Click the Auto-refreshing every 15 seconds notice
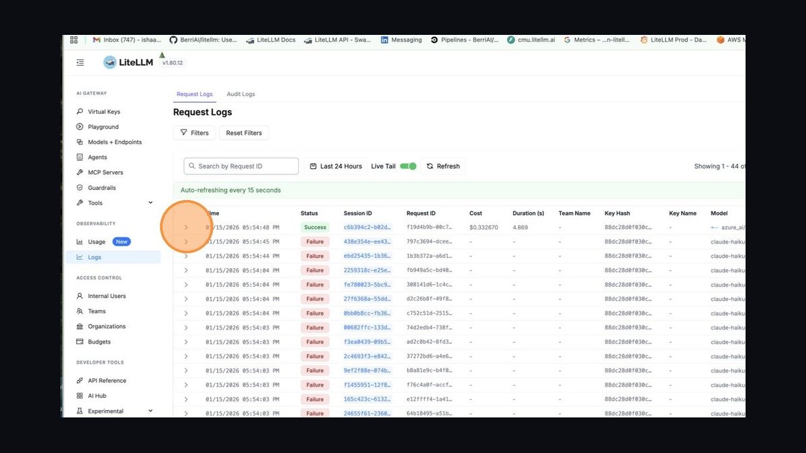 pyautogui.click(x=230, y=191)
